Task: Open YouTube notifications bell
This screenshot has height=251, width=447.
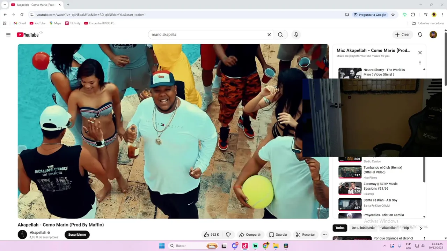Action: [420, 35]
